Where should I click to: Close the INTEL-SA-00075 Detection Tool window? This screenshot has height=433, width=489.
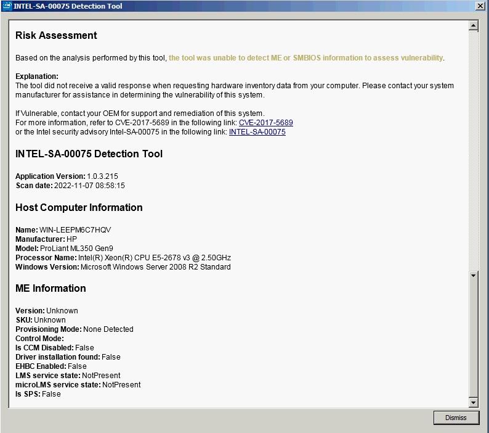[480, 6]
